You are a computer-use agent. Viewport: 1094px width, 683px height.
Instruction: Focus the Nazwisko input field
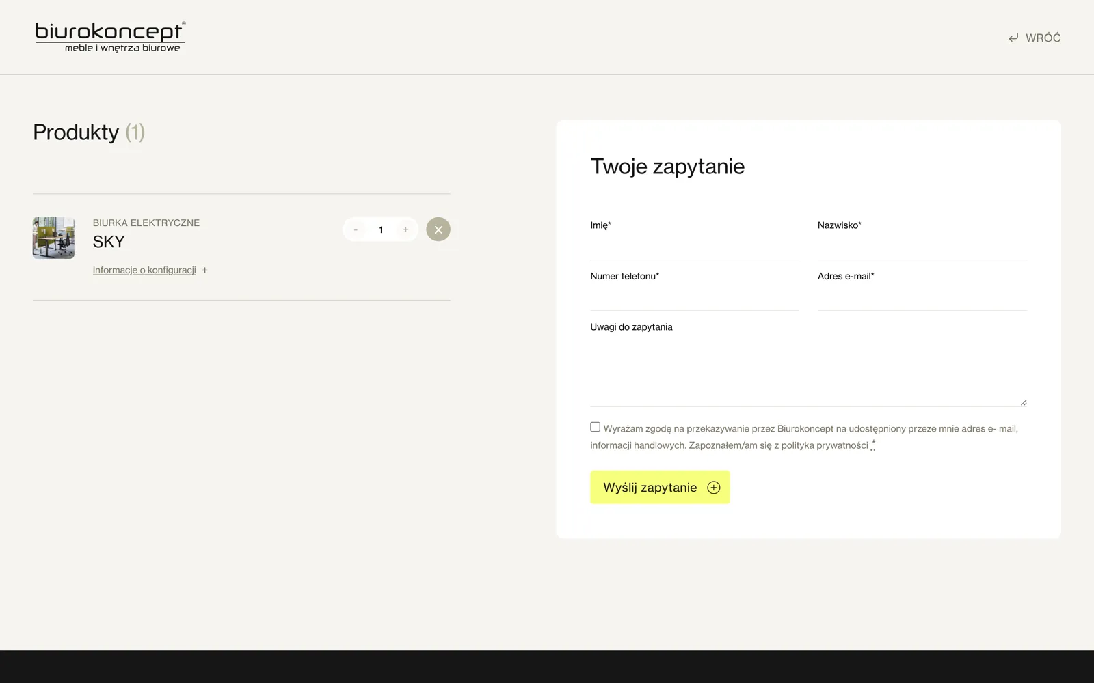pyautogui.click(x=922, y=247)
